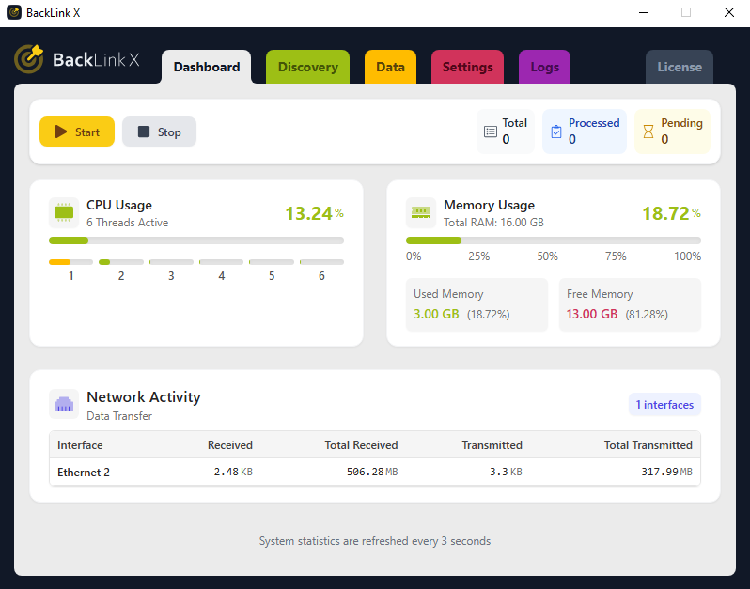Image resolution: width=750 pixels, height=589 pixels.
Task: Click the Interface column header
Action: pos(80,445)
